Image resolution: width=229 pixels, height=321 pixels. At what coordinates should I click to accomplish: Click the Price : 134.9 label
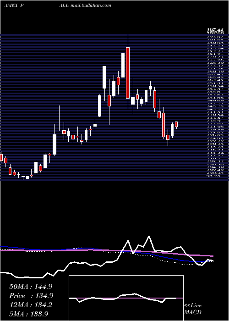tap(31, 296)
